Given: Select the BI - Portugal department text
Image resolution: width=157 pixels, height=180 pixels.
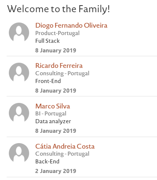Looking at the screenshot, I should 51,114.
